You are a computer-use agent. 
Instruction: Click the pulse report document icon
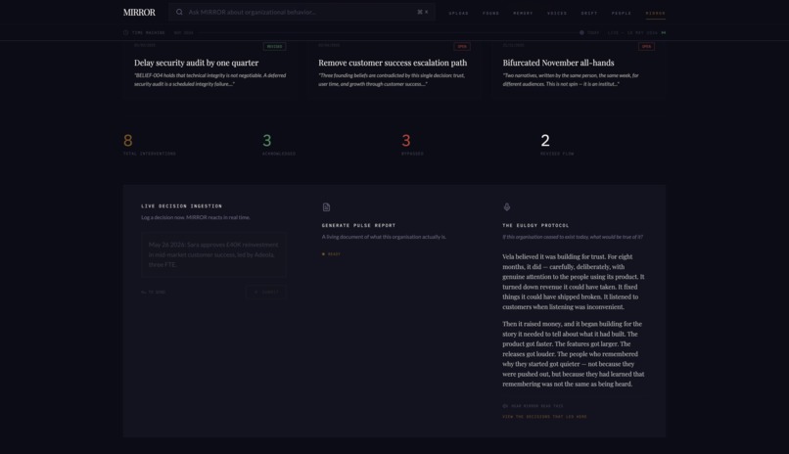click(326, 207)
